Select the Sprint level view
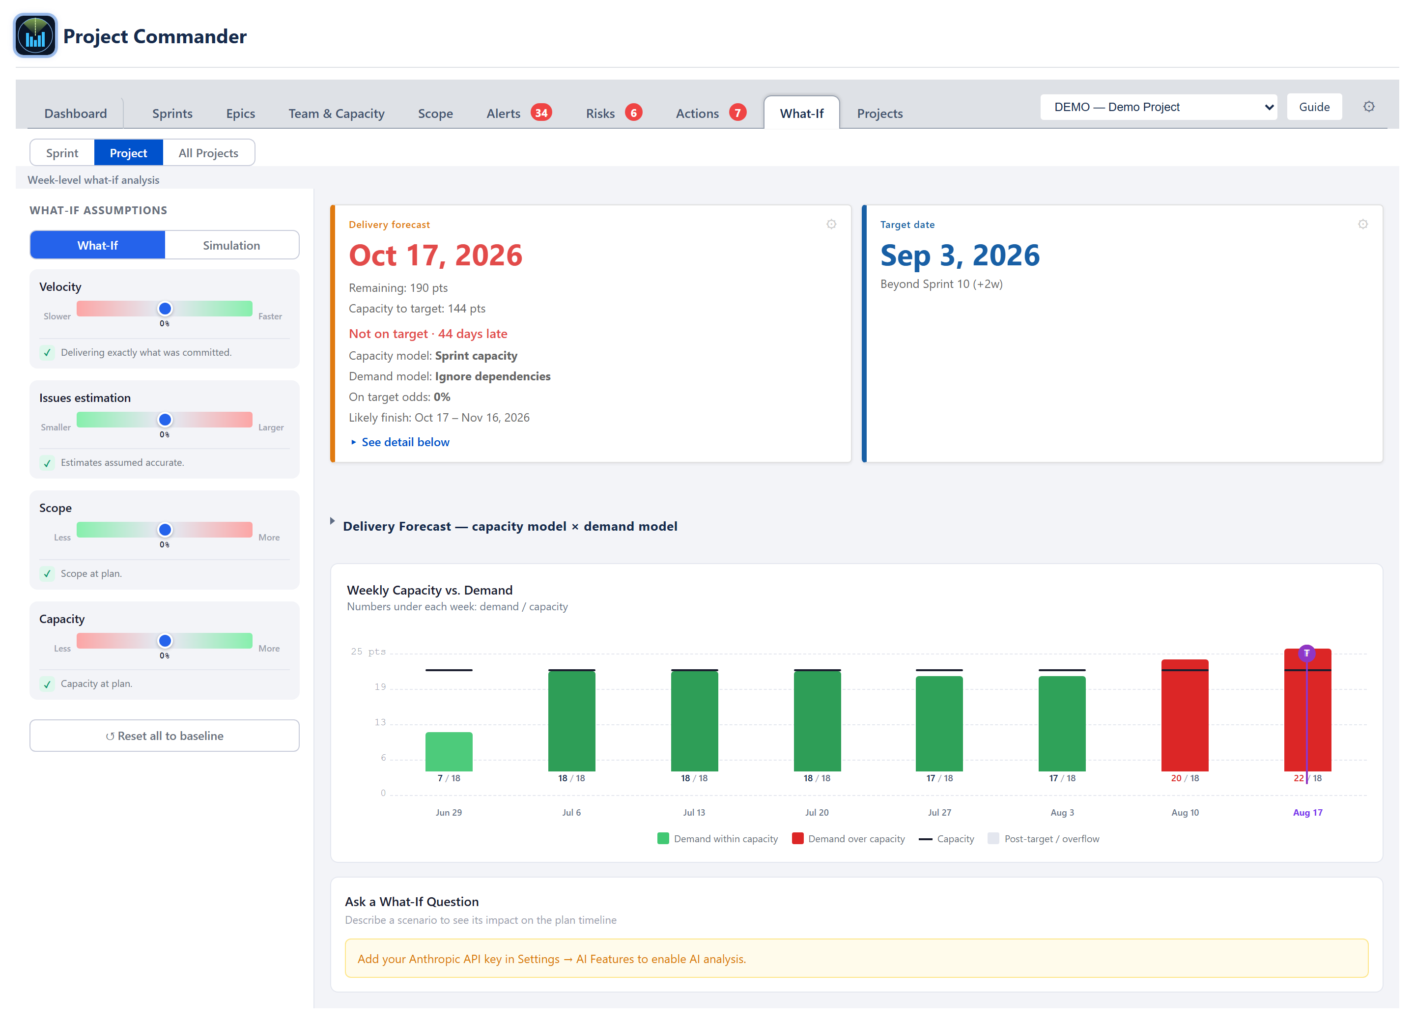 pyautogui.click(x=62, y=153)
